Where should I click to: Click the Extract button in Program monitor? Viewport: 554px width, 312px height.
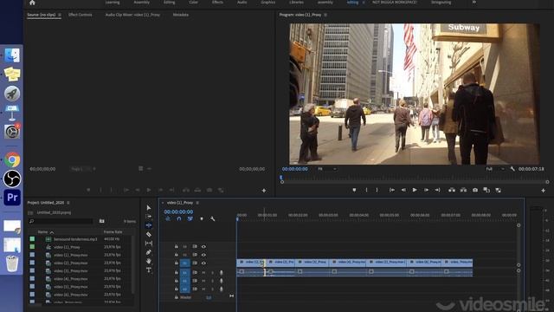pos(463,191)
